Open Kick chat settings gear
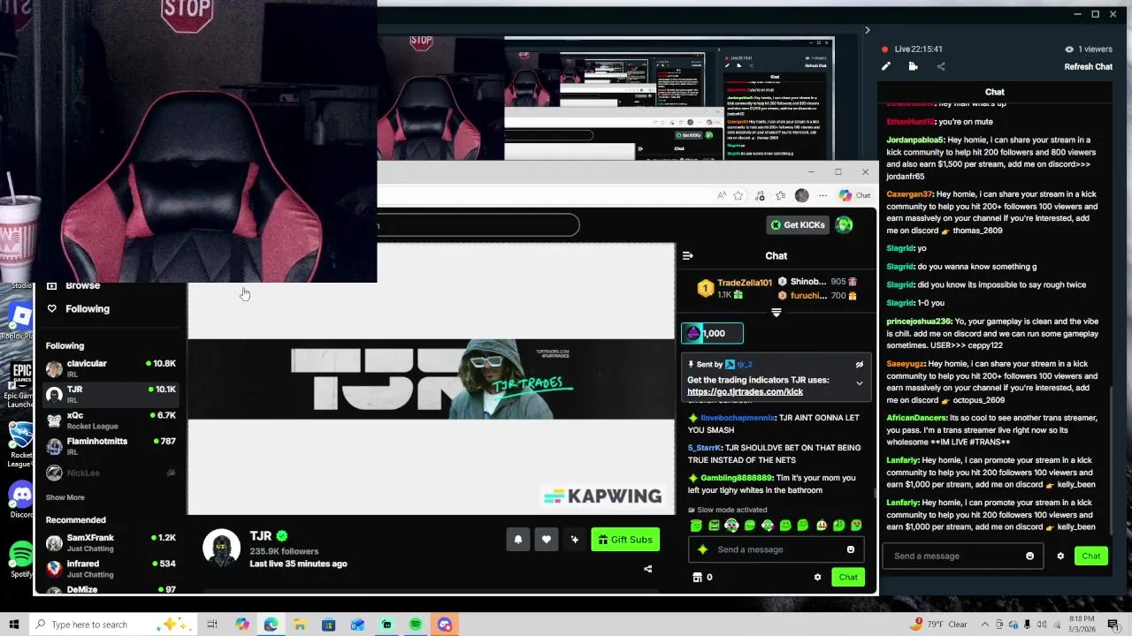Screen dimensions: 1132x636 (817, 577)
